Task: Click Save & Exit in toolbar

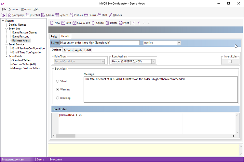Action: (81, 23)
